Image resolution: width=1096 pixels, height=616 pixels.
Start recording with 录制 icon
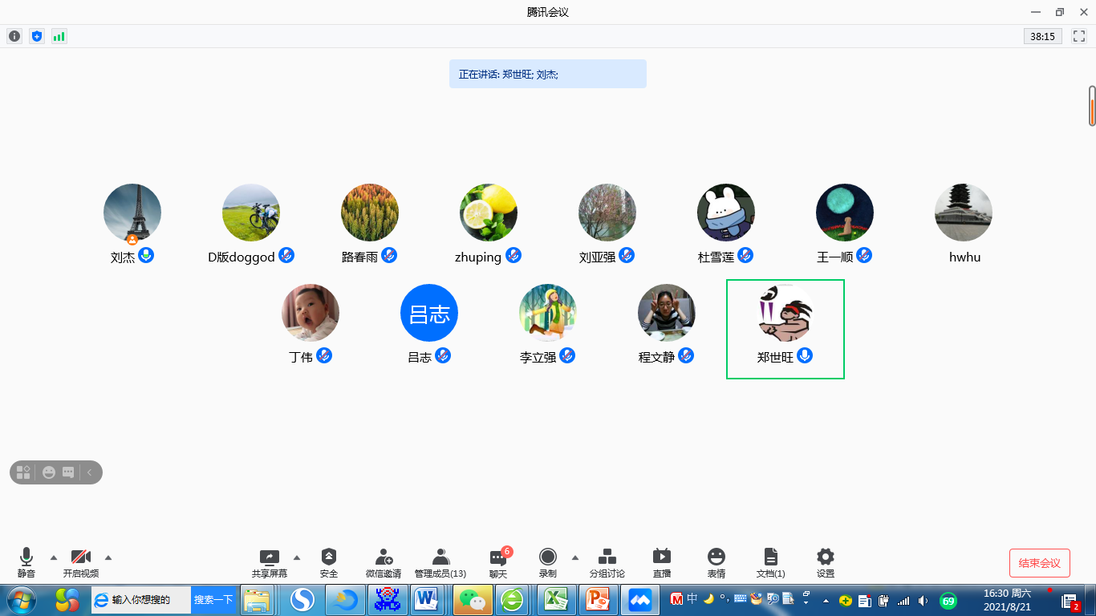(548, 557)
